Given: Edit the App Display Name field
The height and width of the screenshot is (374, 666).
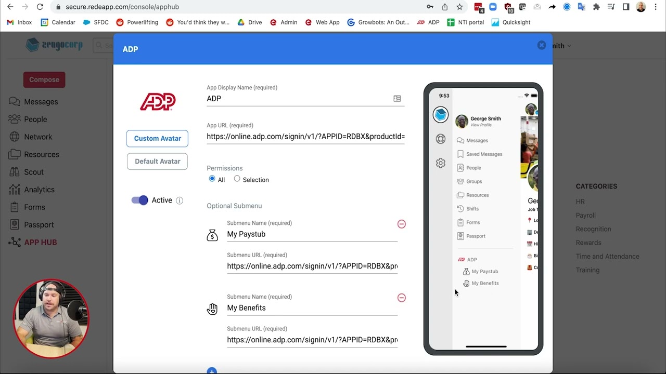Looking at the screenshot, I should 305,99.
